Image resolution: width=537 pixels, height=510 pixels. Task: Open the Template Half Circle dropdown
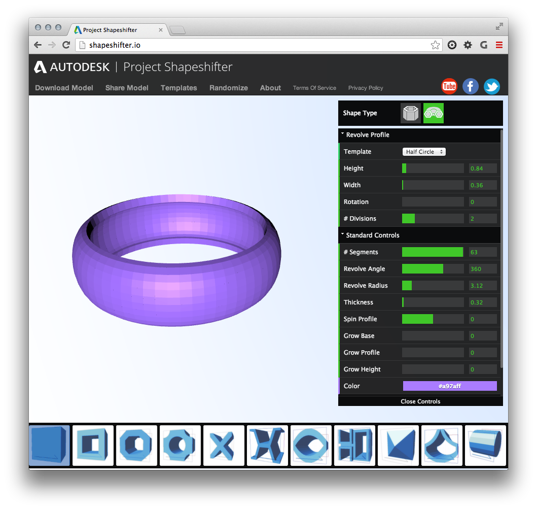coord(424,152)
